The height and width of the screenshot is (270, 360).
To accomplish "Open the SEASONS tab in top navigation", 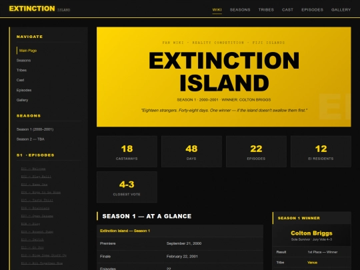I will coord(240,9).
